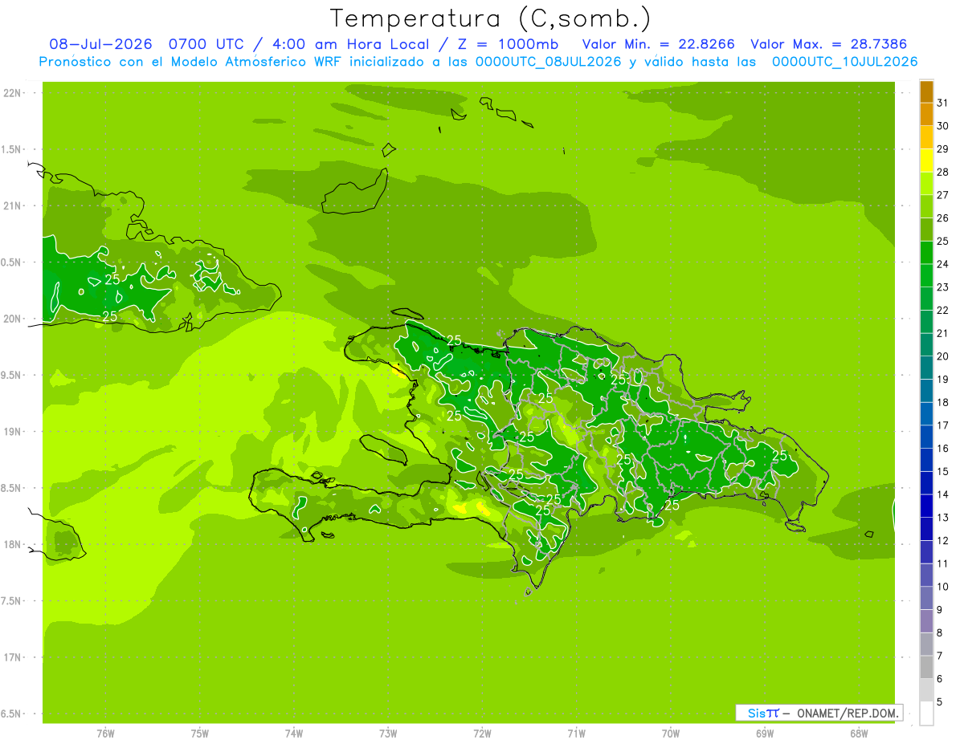
Task: Click the "68W" longitude axis label
Action: click(x=859, y=733)
